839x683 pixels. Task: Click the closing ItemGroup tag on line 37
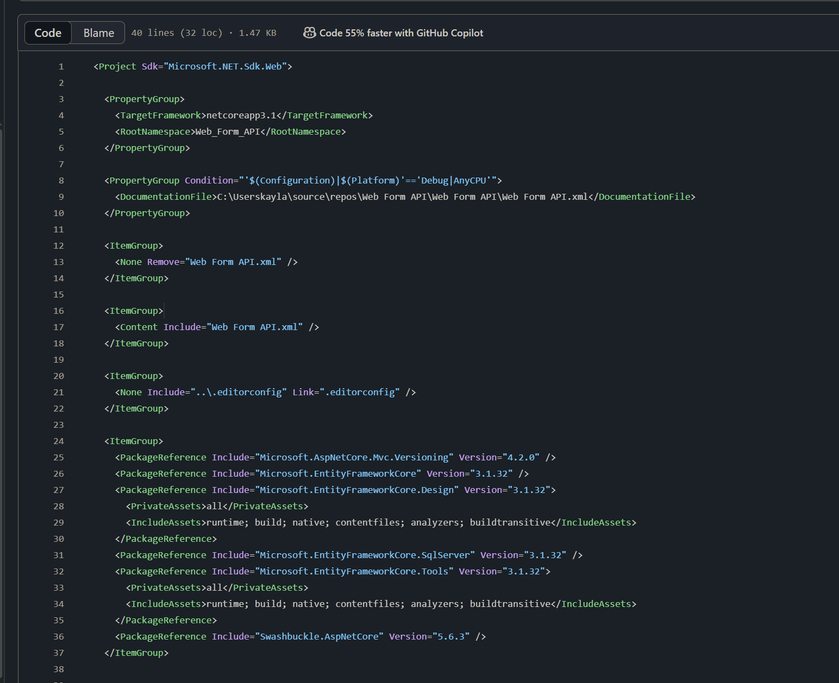[x=136, y=653]
